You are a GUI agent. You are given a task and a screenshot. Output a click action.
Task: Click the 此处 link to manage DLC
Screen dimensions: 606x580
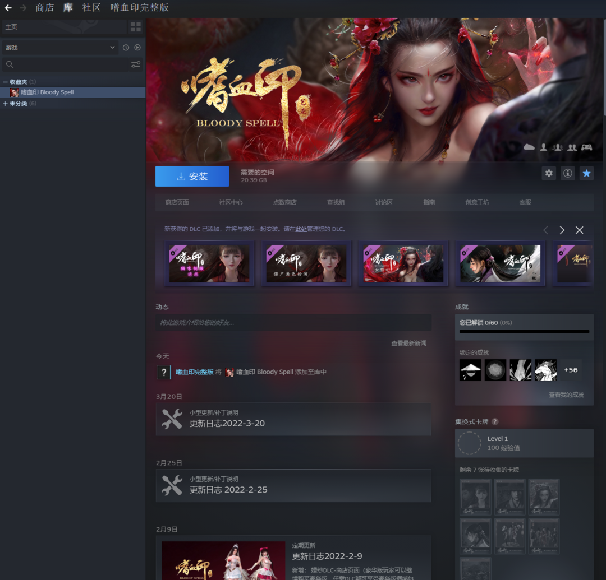point(301,229)
